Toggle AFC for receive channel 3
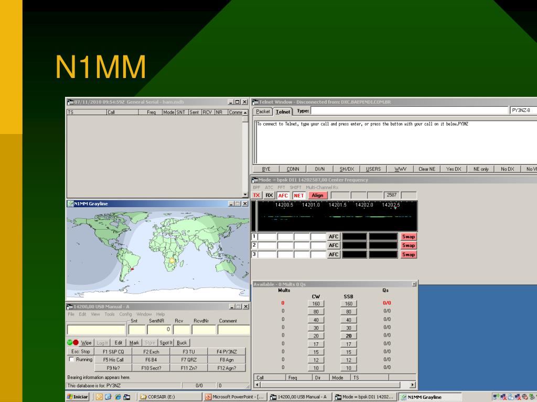Screen dimensions: 537x402 click(333, 254)
